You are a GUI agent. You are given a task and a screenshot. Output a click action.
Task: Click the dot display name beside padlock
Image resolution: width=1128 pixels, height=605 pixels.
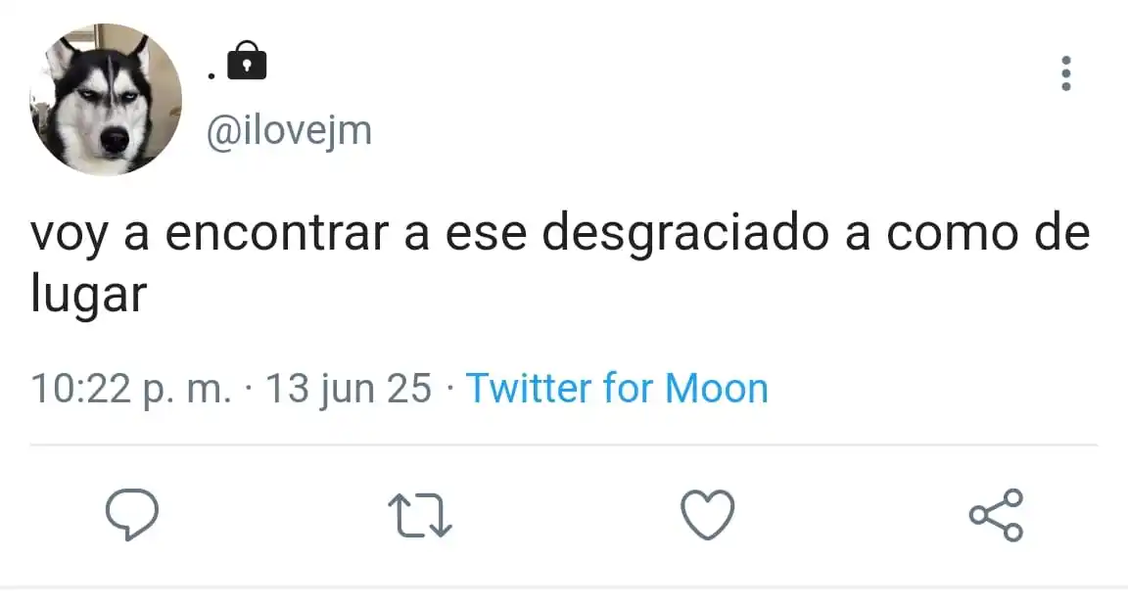[211, 74]
